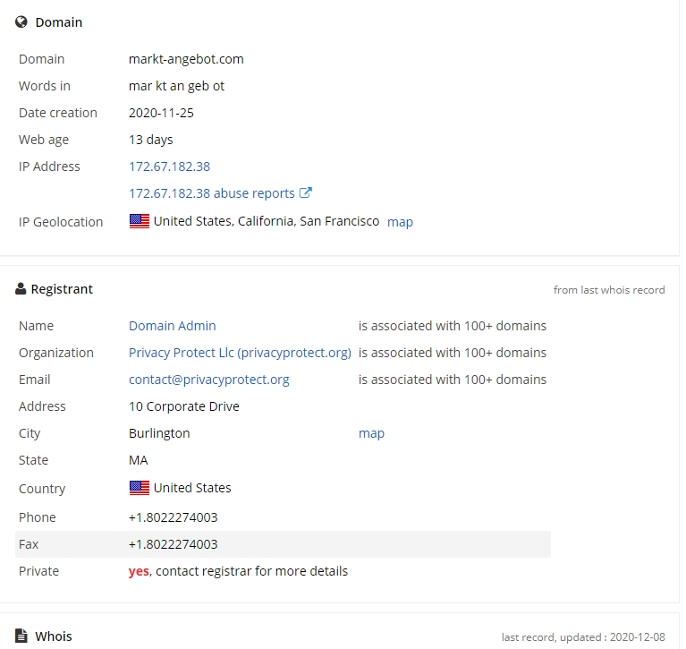The image size is (686, 649).
Task: Click the markt-angebot.com domain name text
Action: pos(186,59)
